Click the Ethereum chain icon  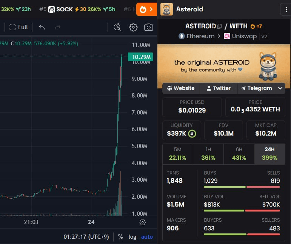pos(182,36)
